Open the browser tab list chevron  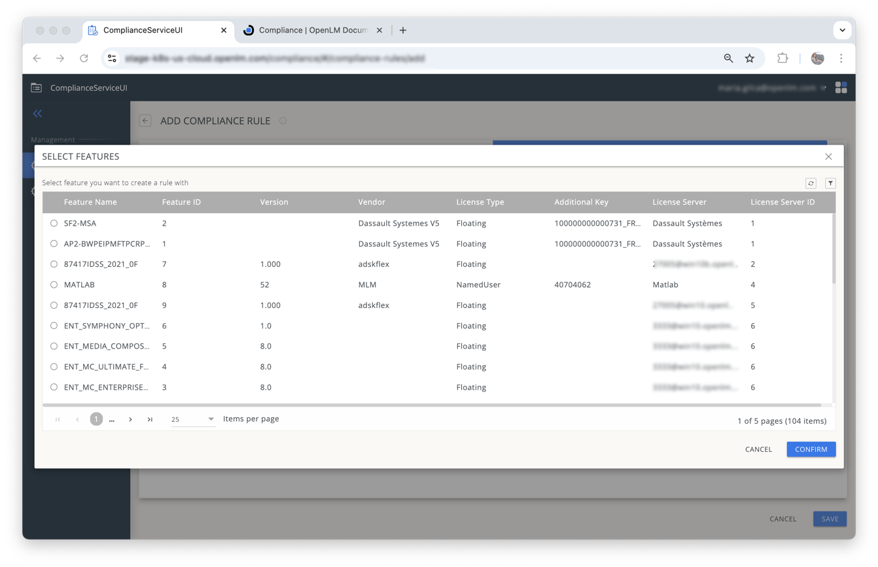pyautogui.click(x=843, y=30)
